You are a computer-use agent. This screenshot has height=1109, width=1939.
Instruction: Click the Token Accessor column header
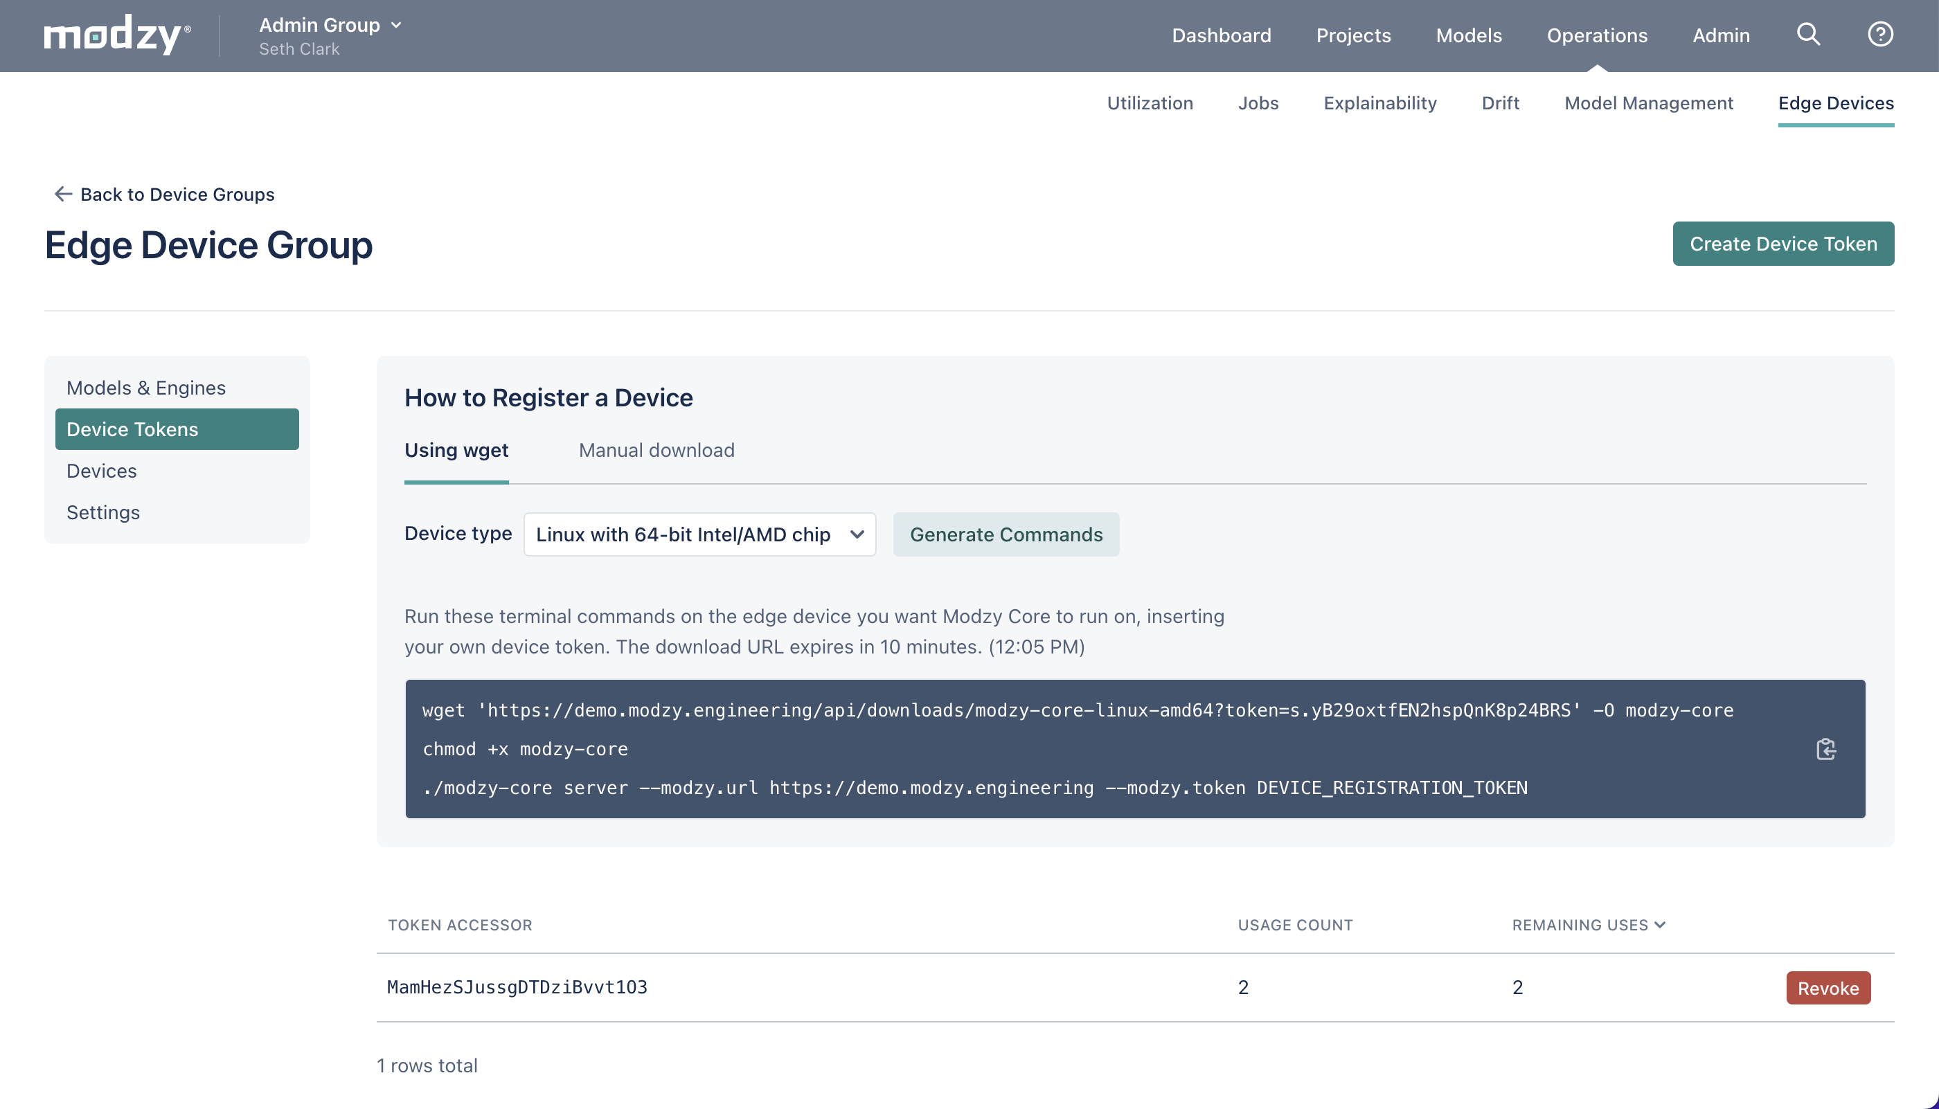[x=461, y=925]
